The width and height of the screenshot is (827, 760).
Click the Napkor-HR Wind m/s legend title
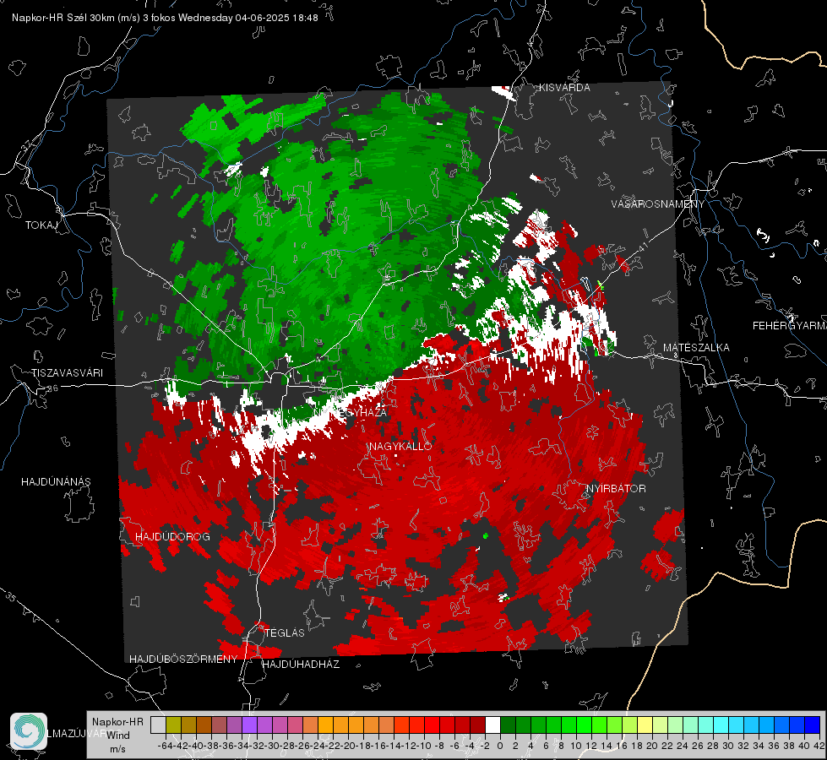(x=117, y=736)
